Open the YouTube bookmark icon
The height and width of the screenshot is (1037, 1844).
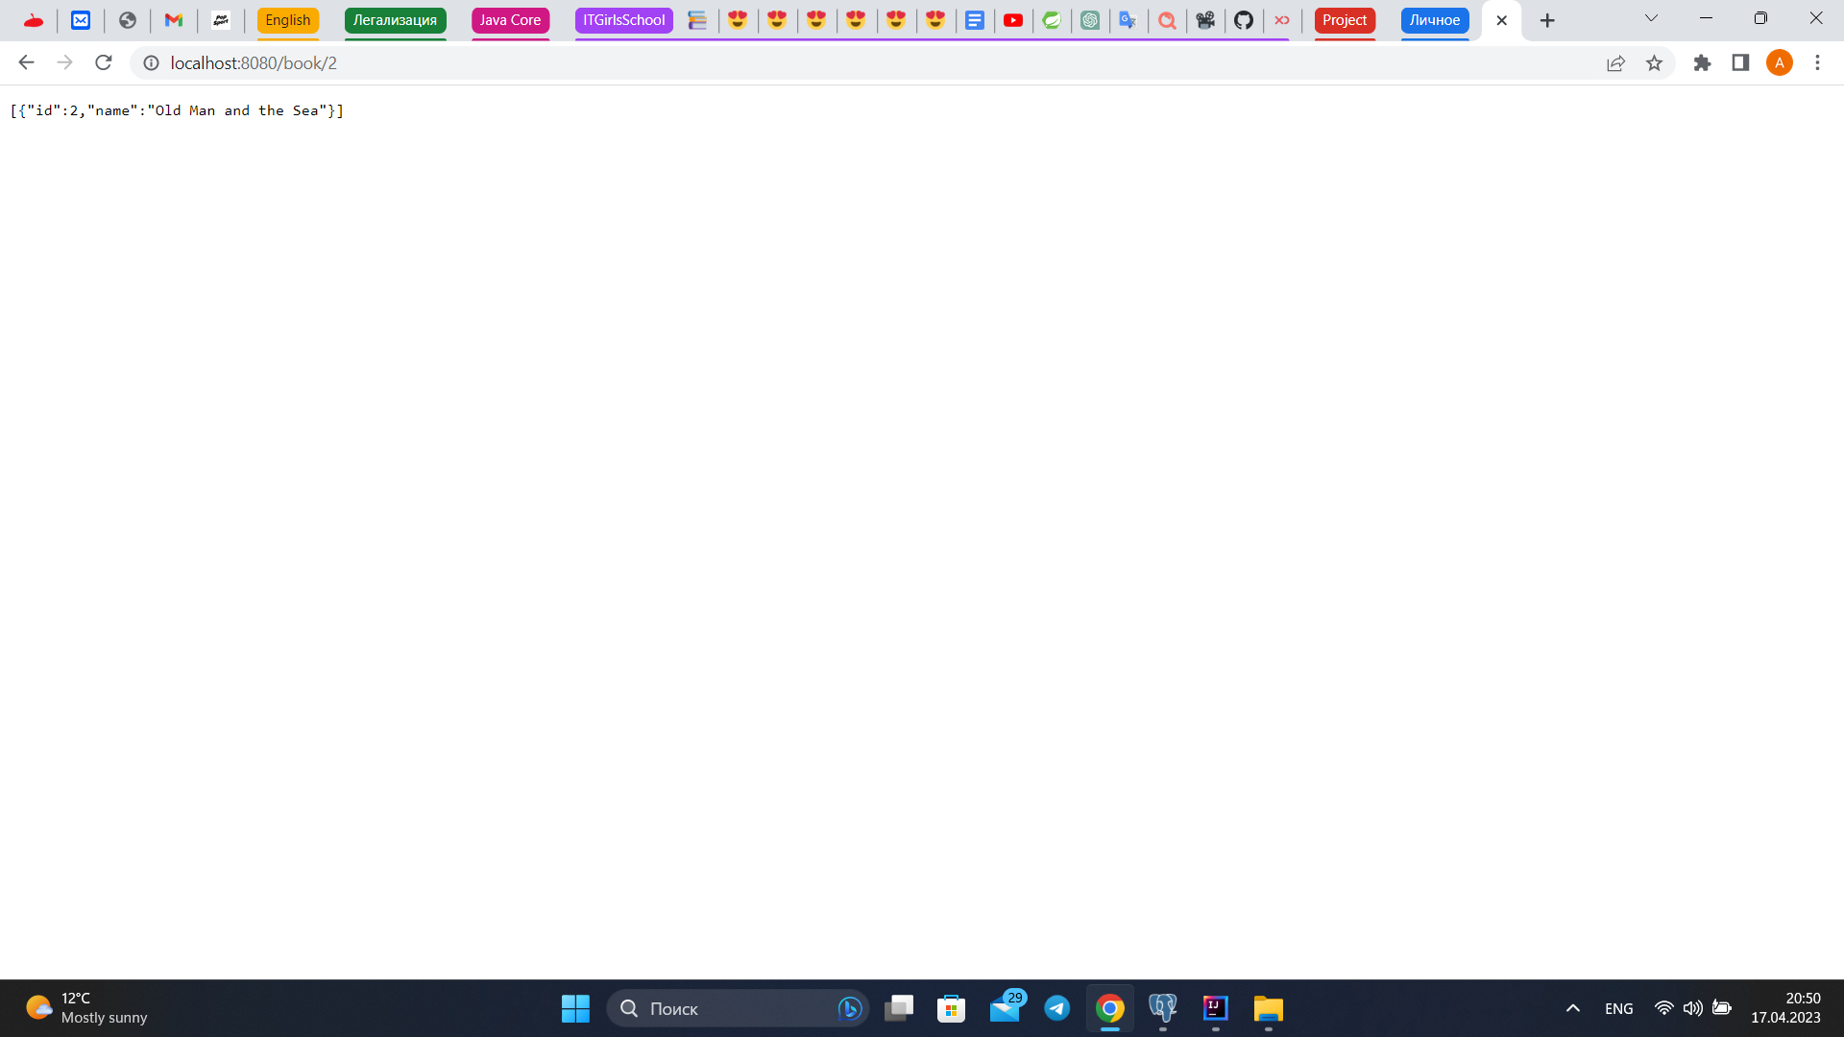pos(1014,19)
